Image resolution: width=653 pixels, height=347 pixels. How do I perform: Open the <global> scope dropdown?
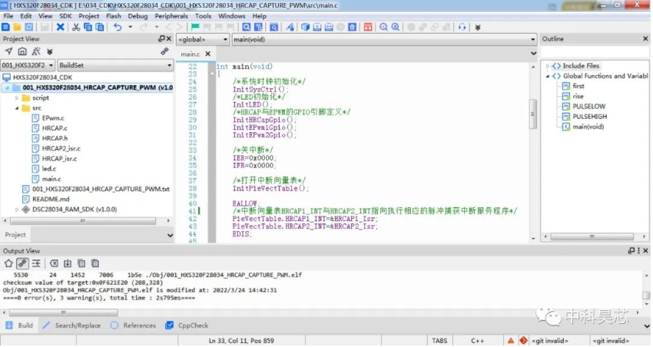coord(202,39)
